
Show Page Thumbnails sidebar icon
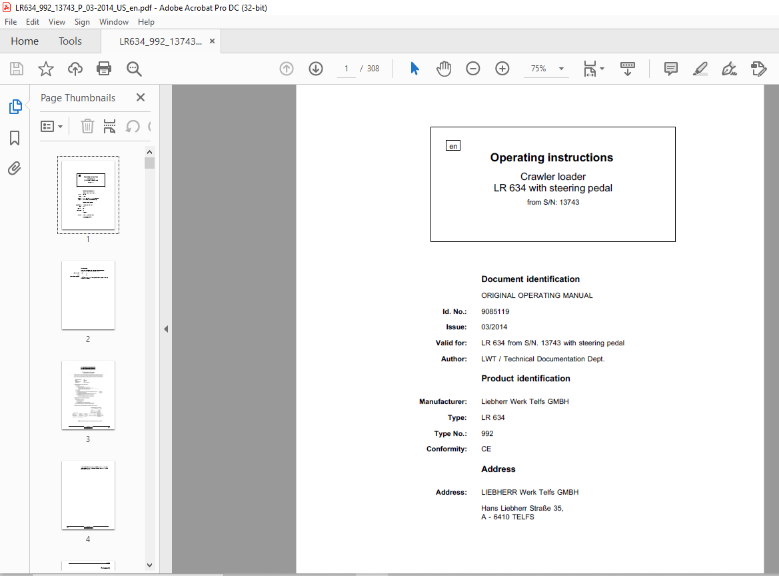tap(15, 107)
